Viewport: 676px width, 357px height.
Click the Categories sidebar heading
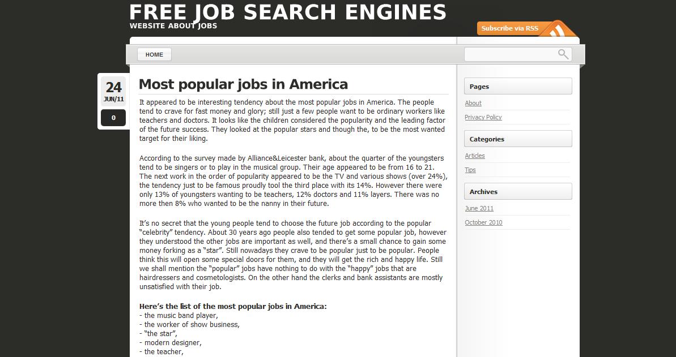[487, 139]
